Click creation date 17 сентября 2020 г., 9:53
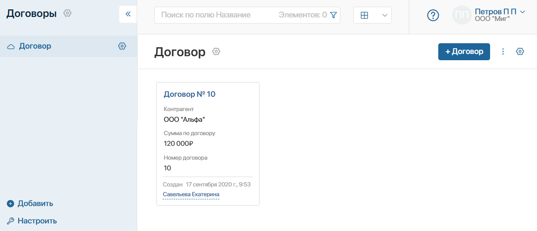 click(218, 184)
